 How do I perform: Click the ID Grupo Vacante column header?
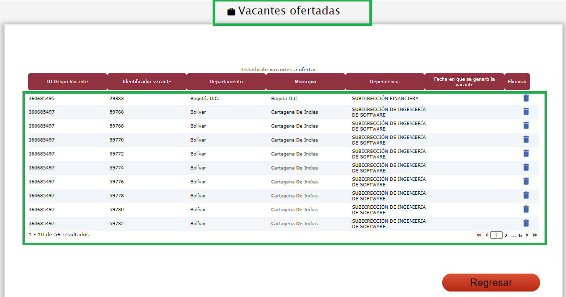[x=67, y=82]
